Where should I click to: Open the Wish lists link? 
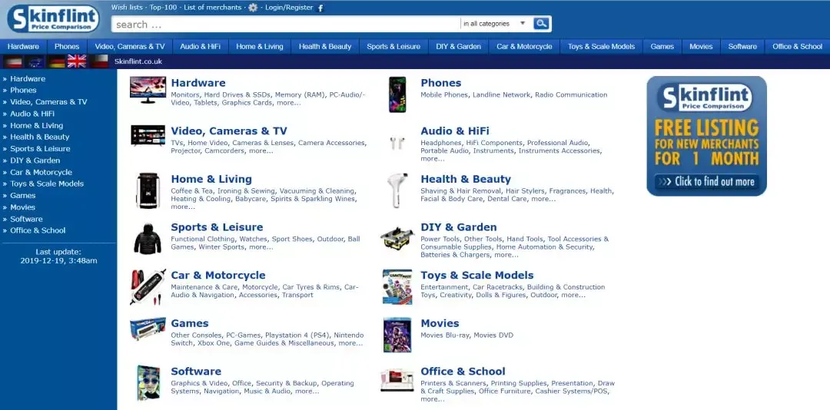[x=127, y=8]
